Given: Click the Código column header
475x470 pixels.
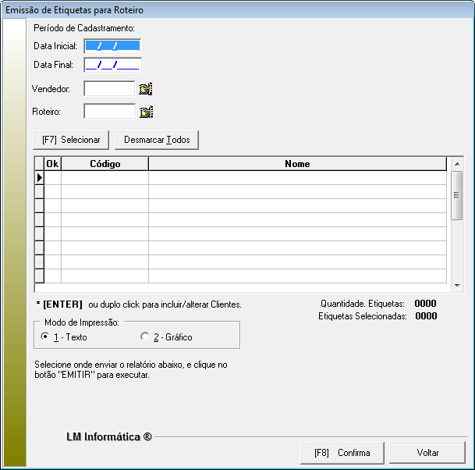Looking at the screenshot, I should [105, 164].
